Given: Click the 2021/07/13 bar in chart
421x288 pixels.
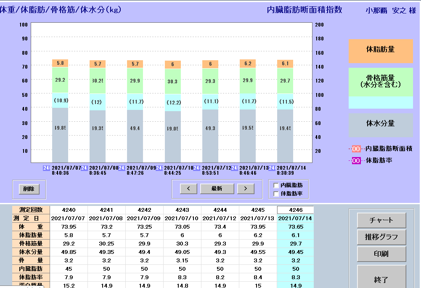Looking at the screenshot, I should pos(248,111).
